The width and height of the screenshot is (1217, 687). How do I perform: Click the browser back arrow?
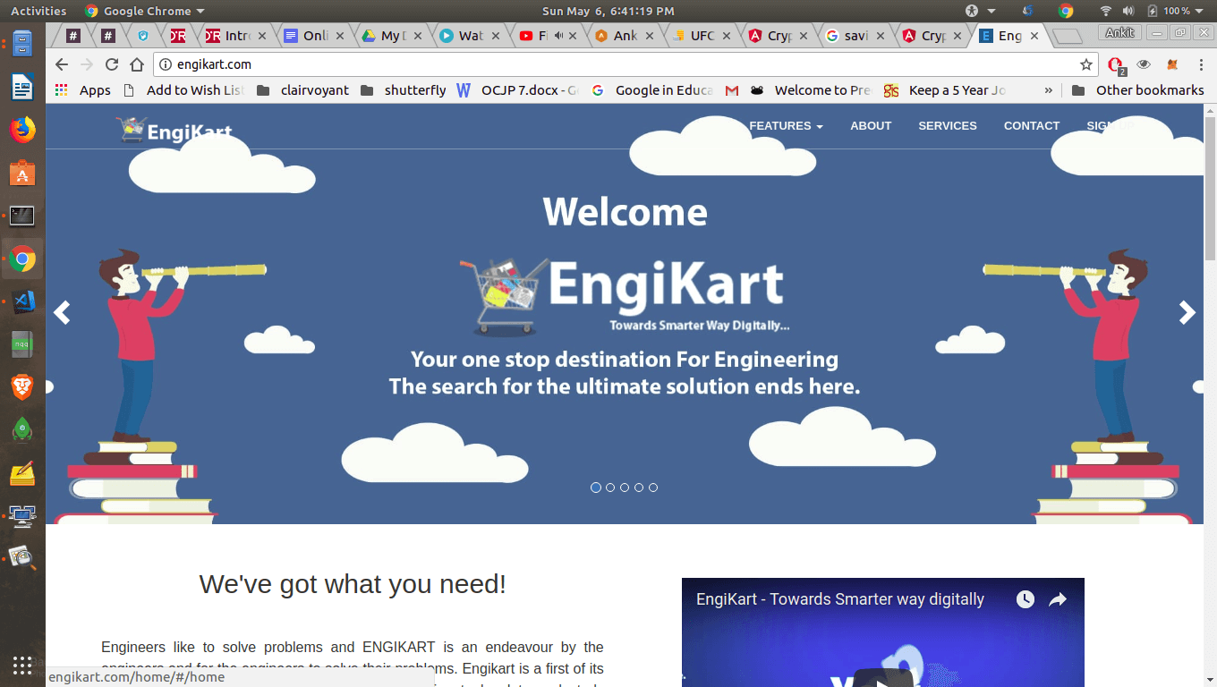pos(60,64)
